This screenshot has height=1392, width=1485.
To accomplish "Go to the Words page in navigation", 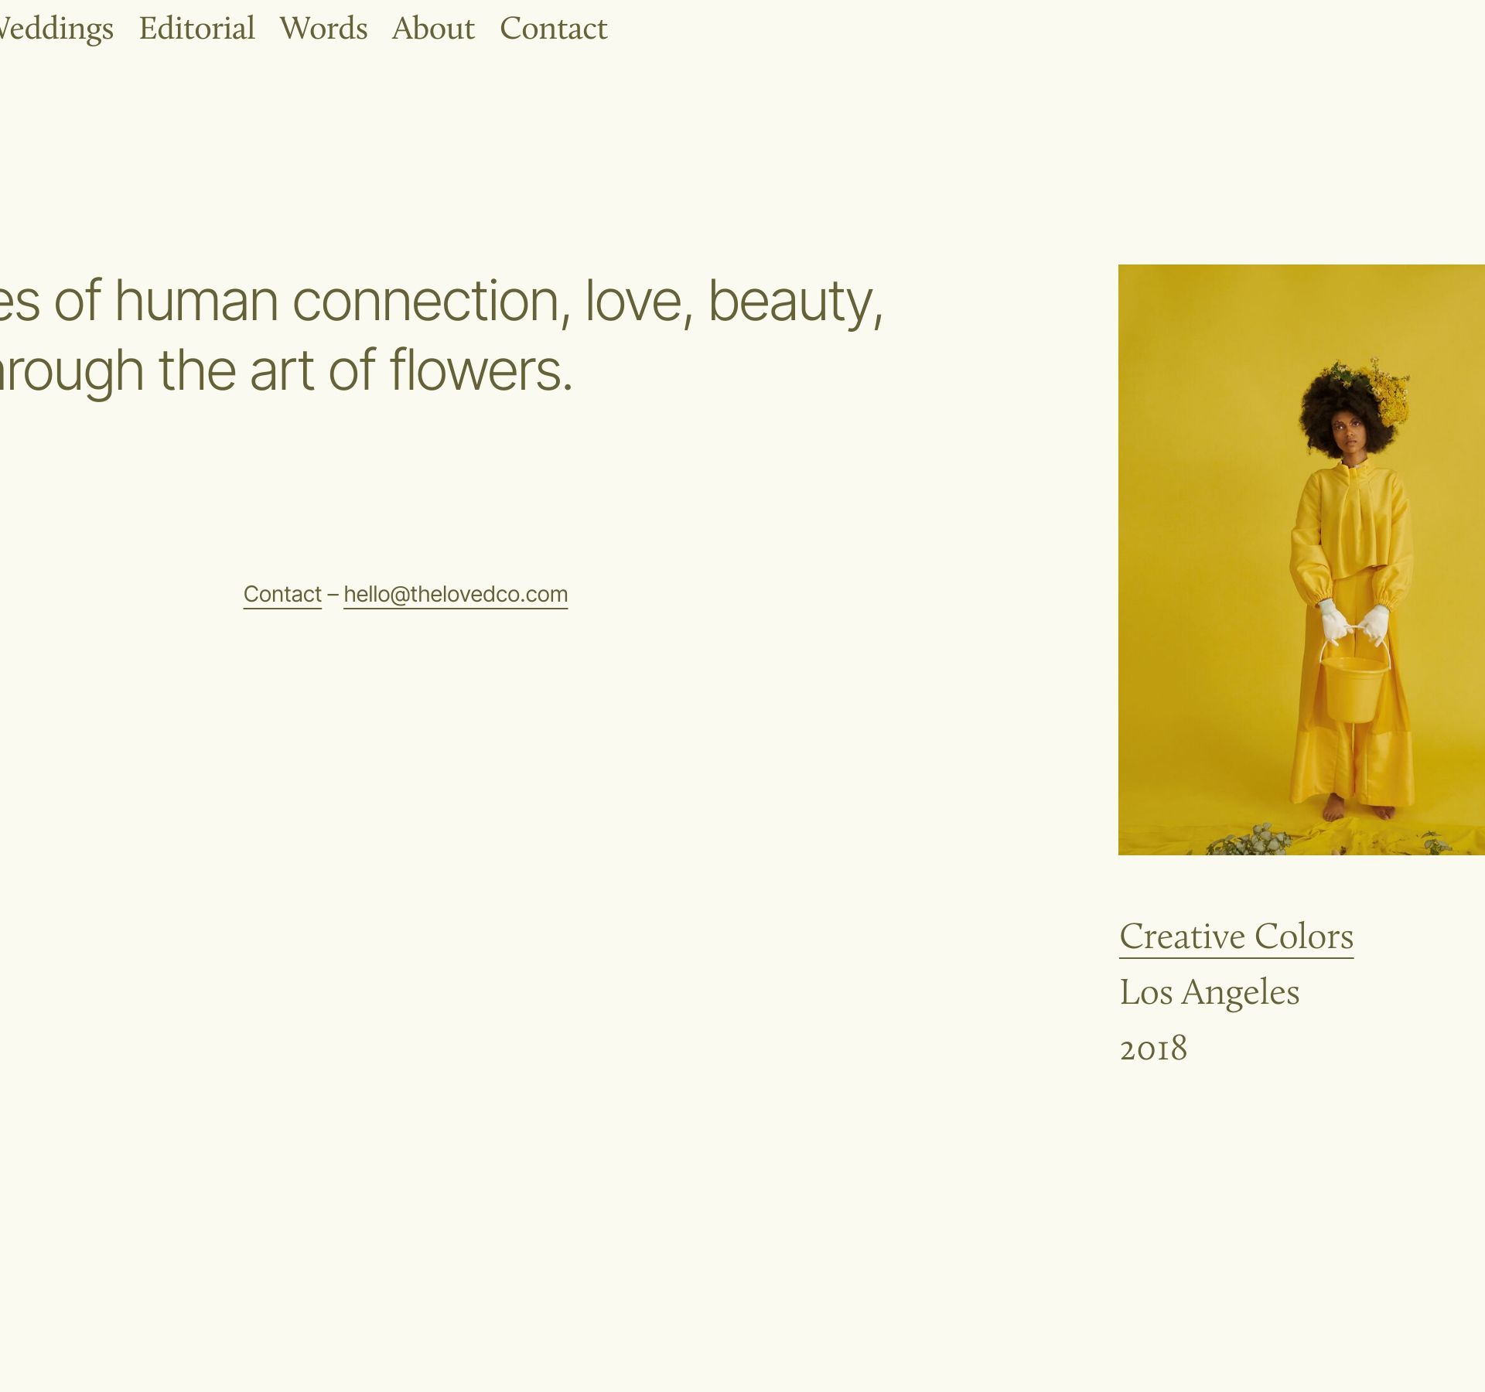I will point(323,29).
